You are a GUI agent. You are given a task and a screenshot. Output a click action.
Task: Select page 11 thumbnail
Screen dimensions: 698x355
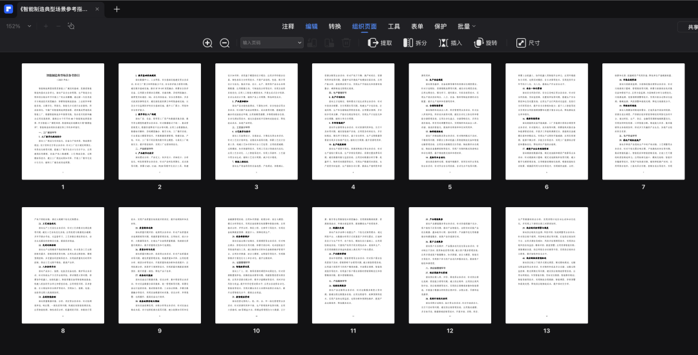coord(353,265)
